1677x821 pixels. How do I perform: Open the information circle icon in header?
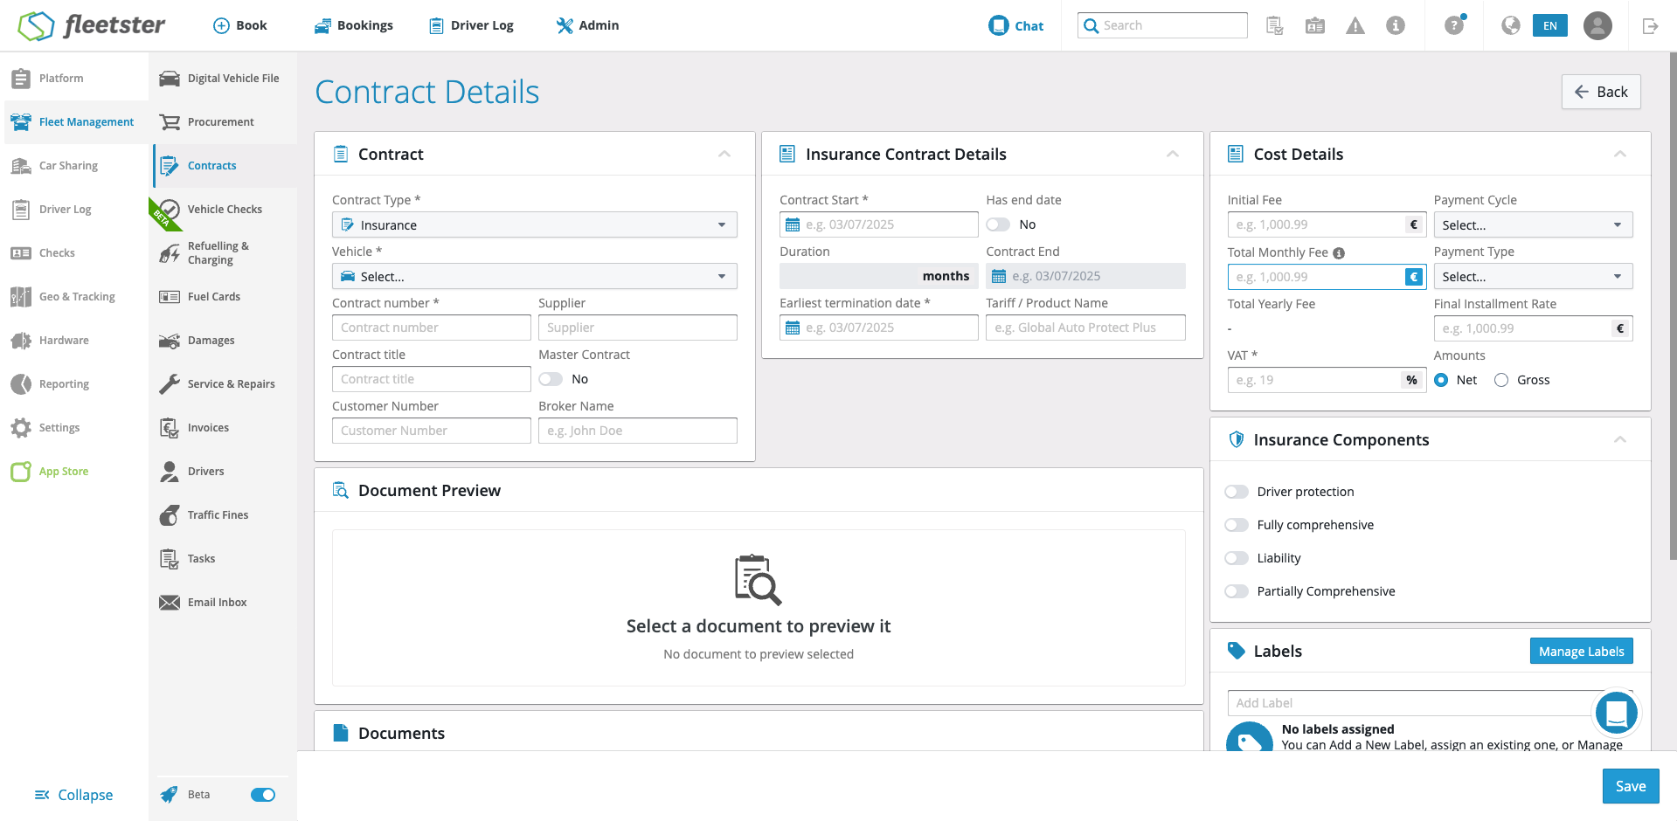(x=1396, y=25)
